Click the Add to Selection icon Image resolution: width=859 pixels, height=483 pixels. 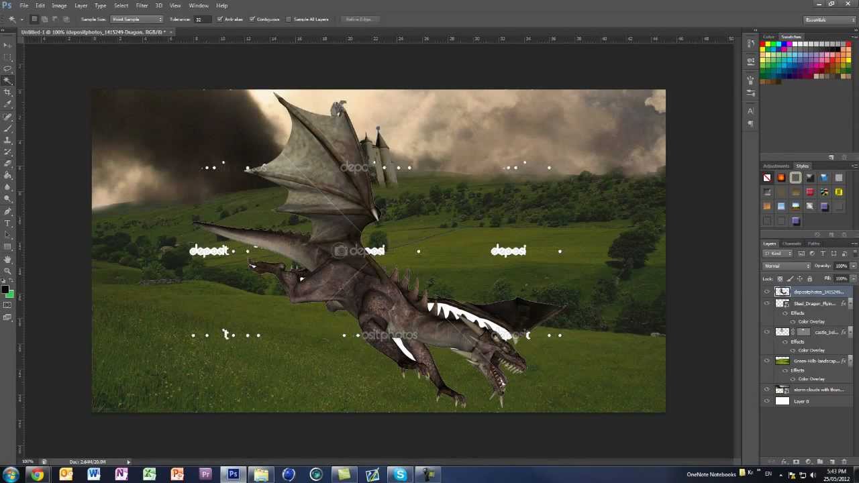pyautogui.click(x=44, y=19)
